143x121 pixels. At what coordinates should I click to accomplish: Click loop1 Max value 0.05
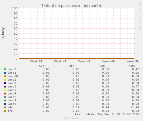pos(136,73)
